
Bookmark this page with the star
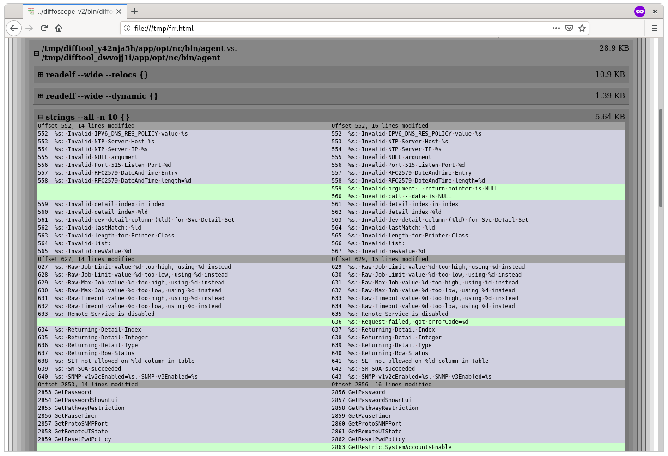coord(582,28)
